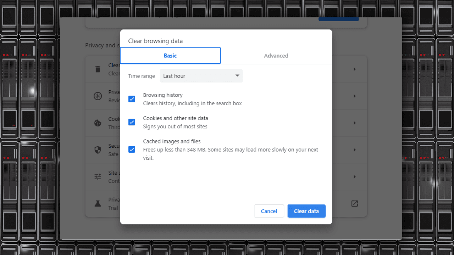Expand the Clear browsing data settings row

coord(355,69)
